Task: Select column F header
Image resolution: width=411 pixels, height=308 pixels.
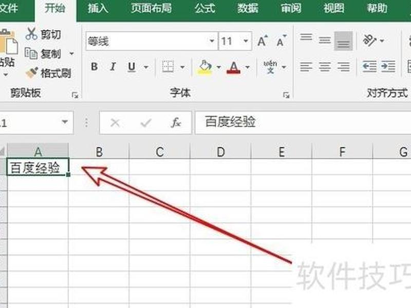Action: coord(342,151)
